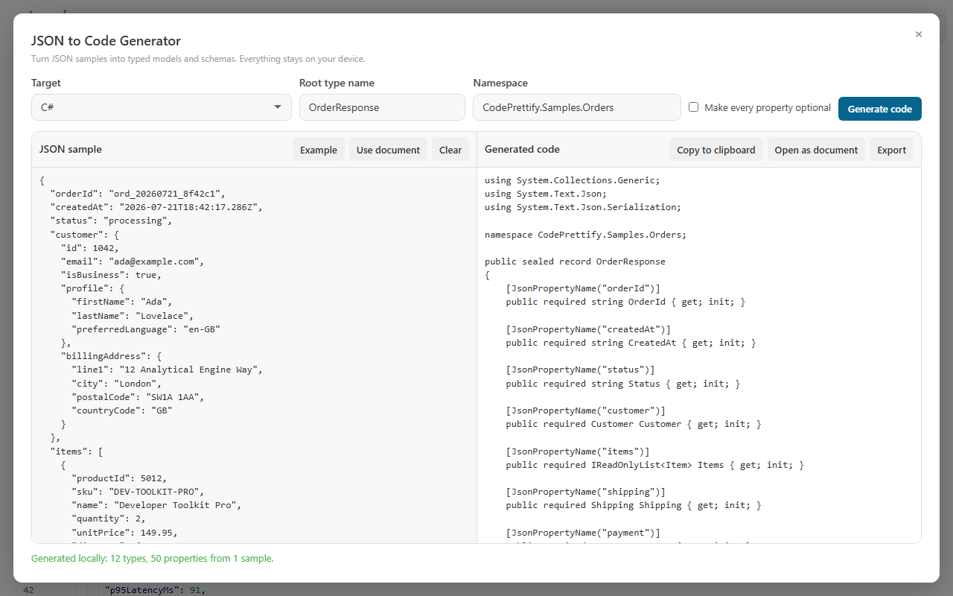Click the using System.Text.Json.Serialization line
This screenshot has height=596, width=953.
tap(583, 207)
